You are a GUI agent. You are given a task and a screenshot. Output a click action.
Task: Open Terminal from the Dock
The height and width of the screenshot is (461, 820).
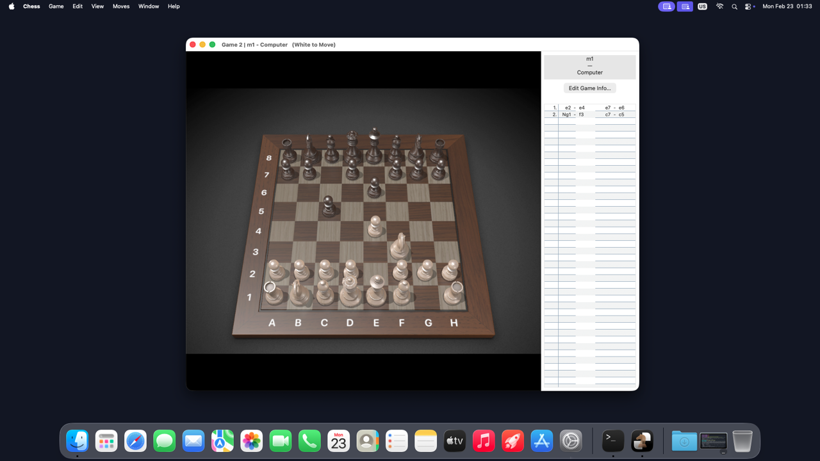click(x=613, y=441)
